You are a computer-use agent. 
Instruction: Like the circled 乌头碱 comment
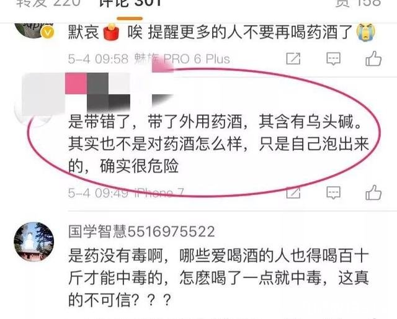tap(373, 192)
